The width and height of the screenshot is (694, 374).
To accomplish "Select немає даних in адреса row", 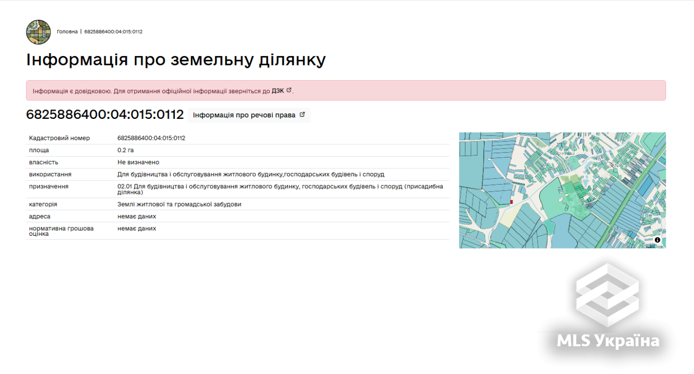I will click(x=137, y=216).
